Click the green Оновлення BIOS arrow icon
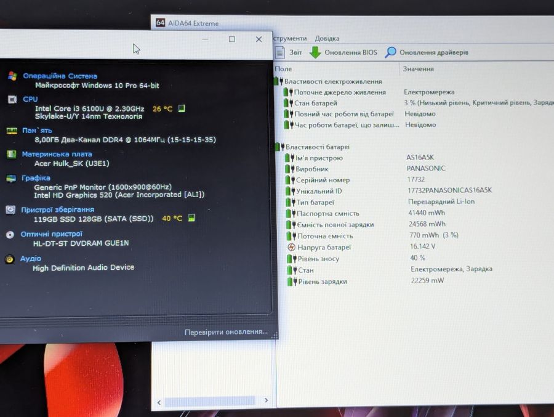The width and height of the screenshot is (554, 417). [315, 52]
